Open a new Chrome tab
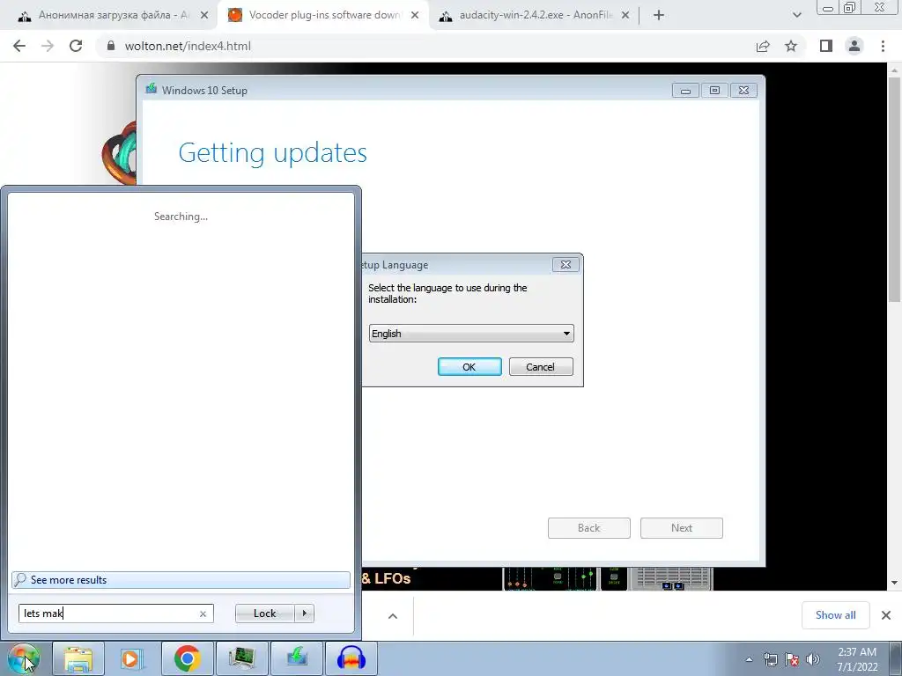This screenshot has height=676, width=902. [659, 16]
